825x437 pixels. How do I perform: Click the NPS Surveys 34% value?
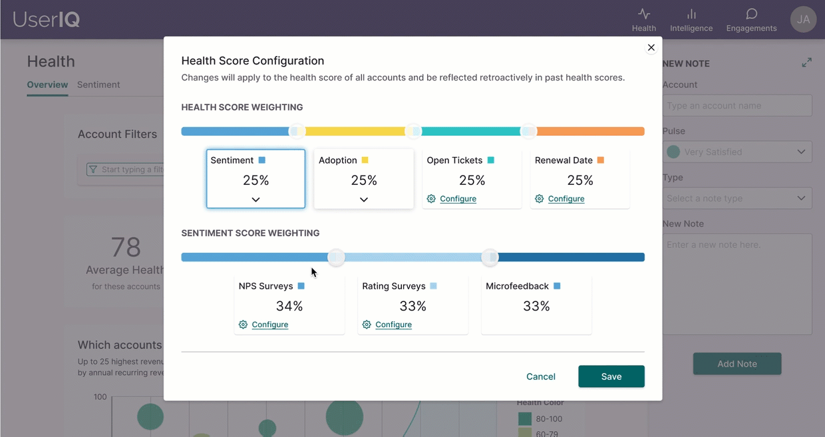[289, 306]
